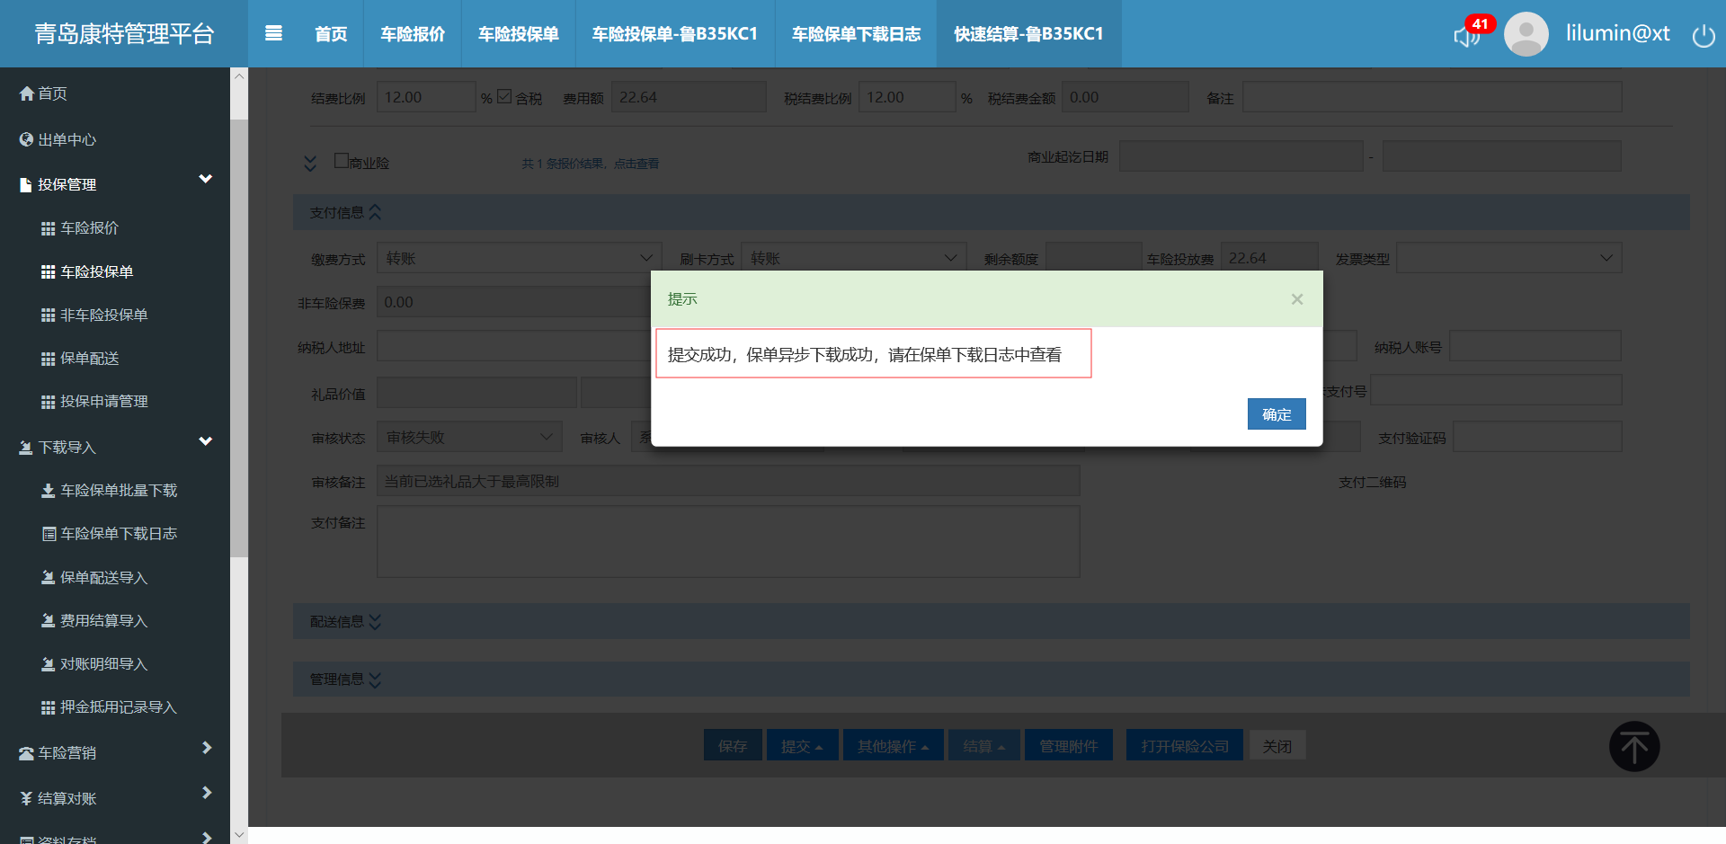Switch to the 车险投保单-鲁B35KC1 tab
This screenshot has width=1726, height=844.
point(675,34)
